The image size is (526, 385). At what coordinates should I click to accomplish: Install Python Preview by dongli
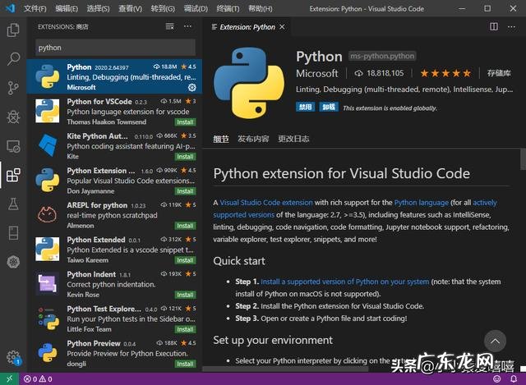tap(185, 364)
